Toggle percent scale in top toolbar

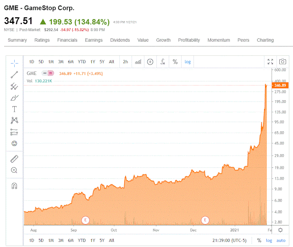click(x=175, y=62)
